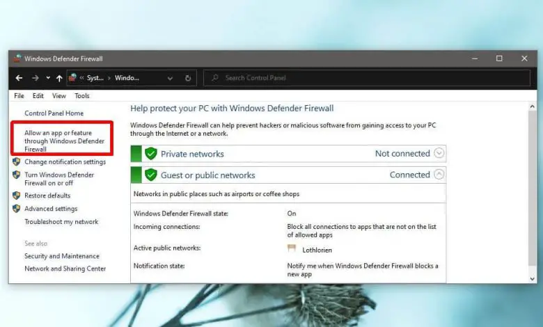Screen dimensions: 543x327
Task: Click the Active public networks label
Action: click(x=167, y=248)
